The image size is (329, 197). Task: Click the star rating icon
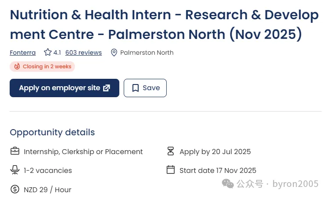click(x=48, y=53)
